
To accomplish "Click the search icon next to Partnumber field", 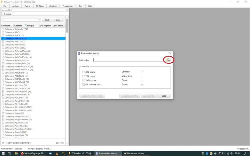I will [x=168, y=60].
